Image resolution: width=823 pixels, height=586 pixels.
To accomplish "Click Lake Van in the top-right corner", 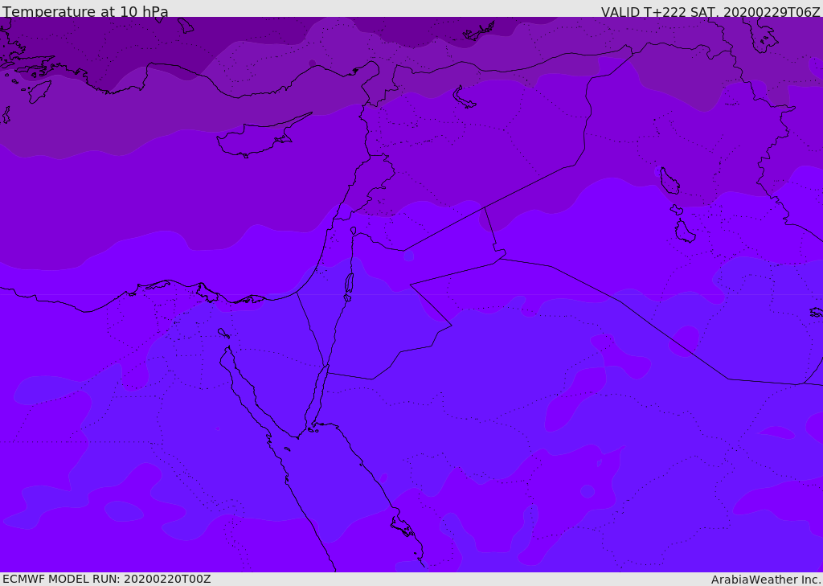I will 764,37.
